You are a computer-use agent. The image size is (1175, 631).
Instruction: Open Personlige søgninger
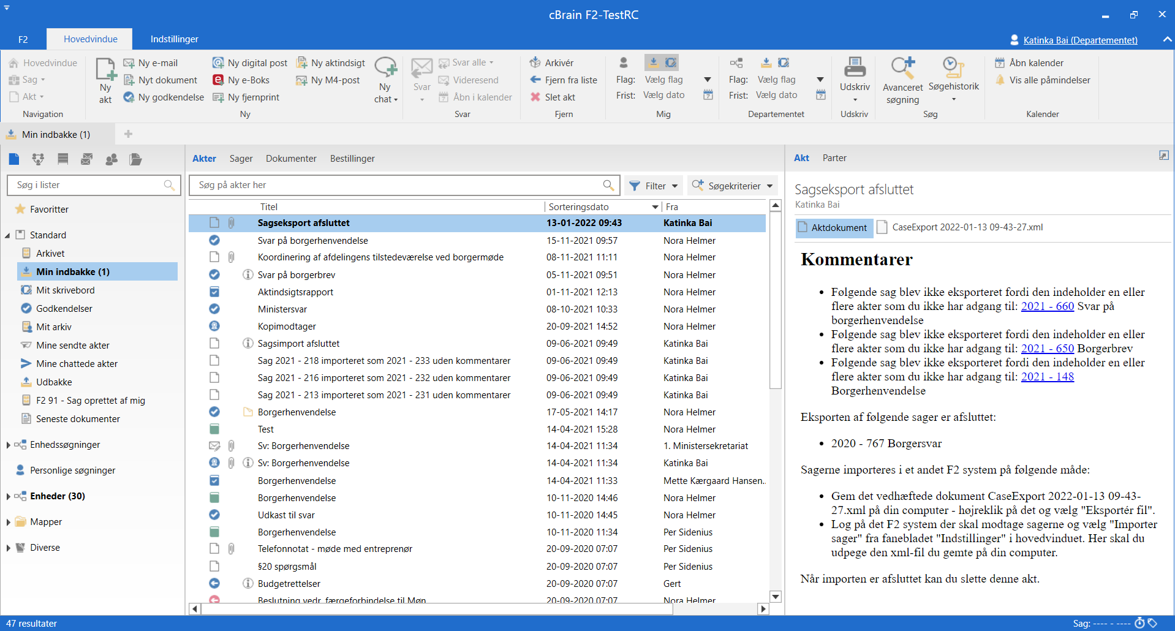(72, 470)
